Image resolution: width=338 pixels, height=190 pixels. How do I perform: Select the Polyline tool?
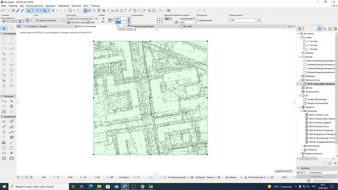[x=12, y=148]
